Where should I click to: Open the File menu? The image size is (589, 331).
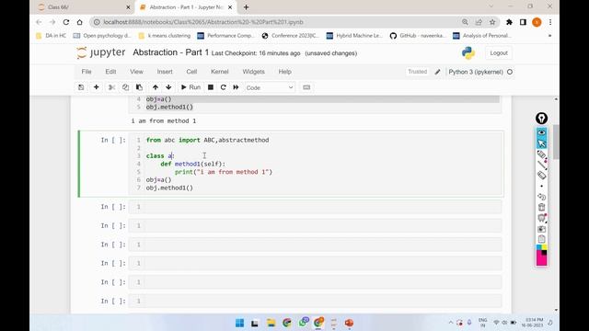point(87,72)
